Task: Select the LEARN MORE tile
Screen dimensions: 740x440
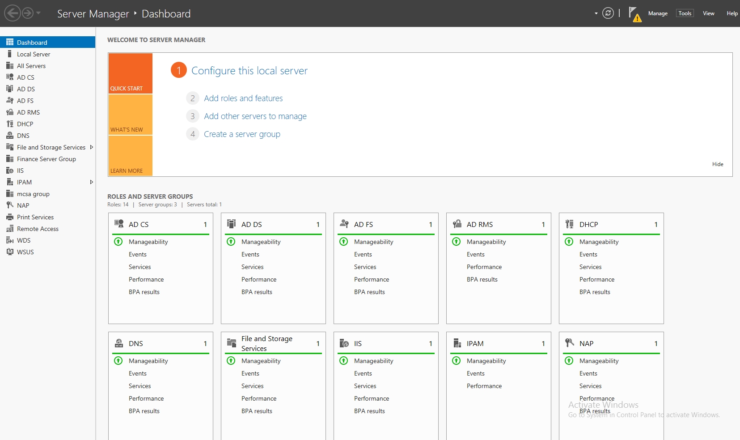Action: click(130, 156)
